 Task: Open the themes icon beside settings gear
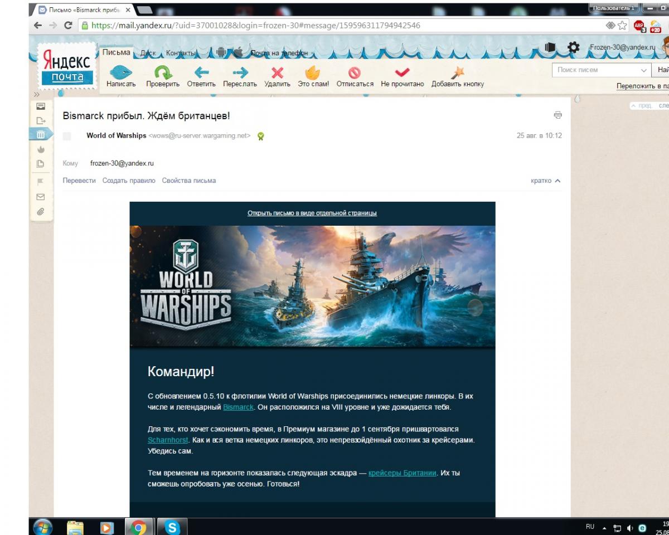click(550, 47)
